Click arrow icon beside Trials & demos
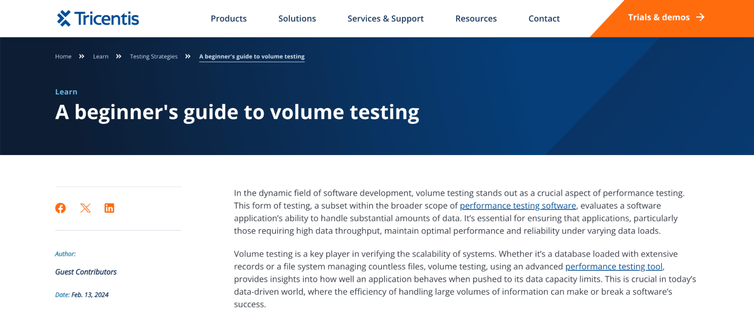This screenshot has height=335, width=754. click(x=700, y=17)
